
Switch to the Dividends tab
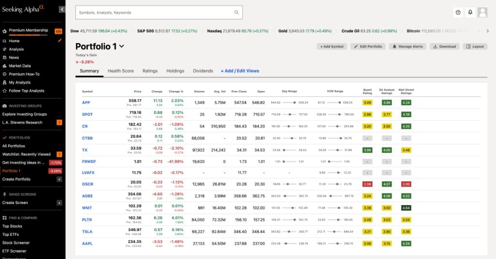click(203, 71)
